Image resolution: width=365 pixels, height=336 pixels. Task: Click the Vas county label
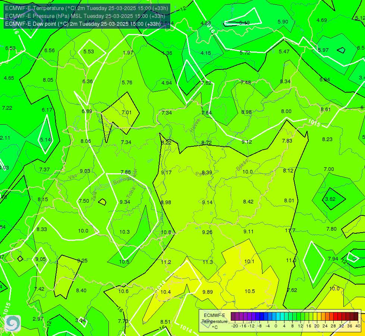(73, 177)
